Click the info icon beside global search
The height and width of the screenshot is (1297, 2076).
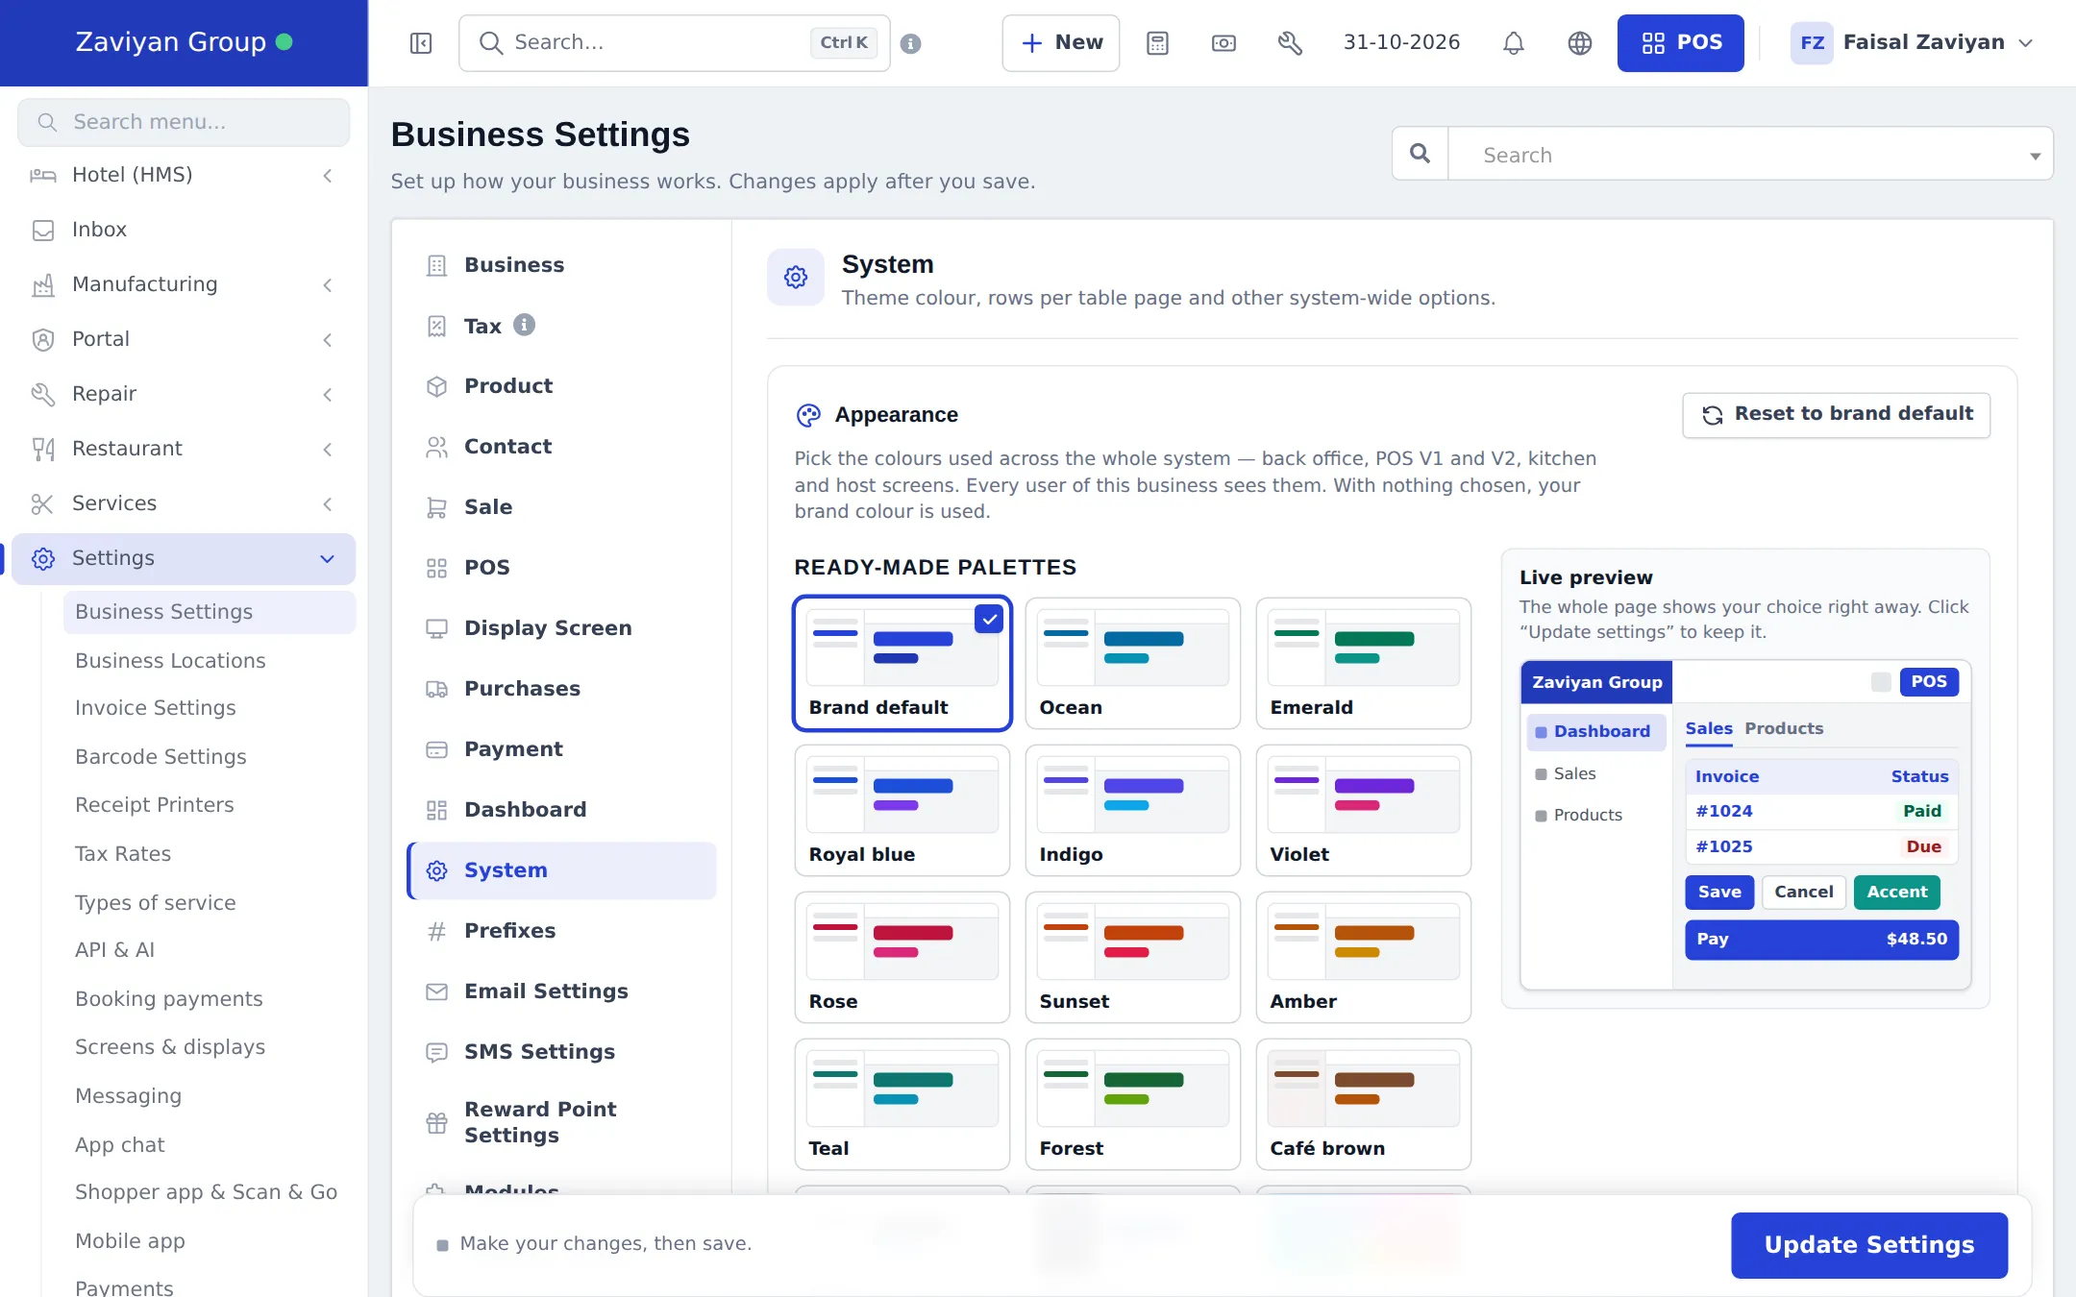[910, 43]
